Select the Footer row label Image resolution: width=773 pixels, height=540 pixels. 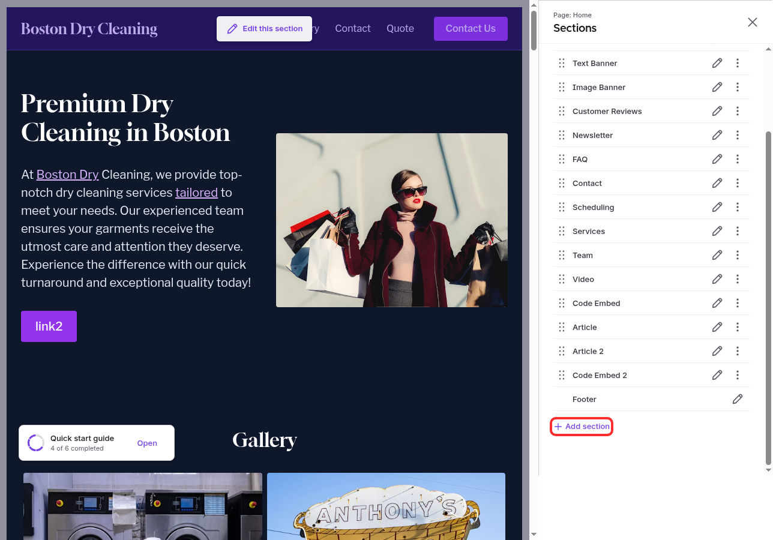coord(585,399)
